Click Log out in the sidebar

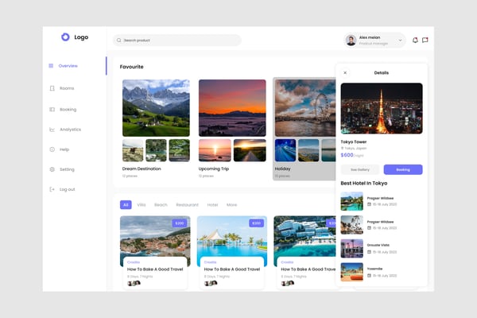(x=68, y=189)
